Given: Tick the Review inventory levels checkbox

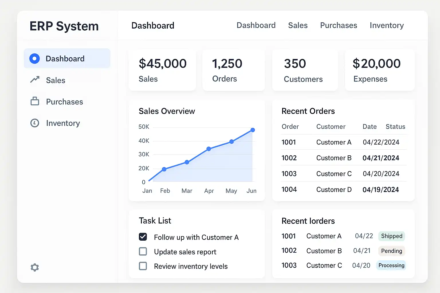Looking at the screenshot, I should point(143,266).
